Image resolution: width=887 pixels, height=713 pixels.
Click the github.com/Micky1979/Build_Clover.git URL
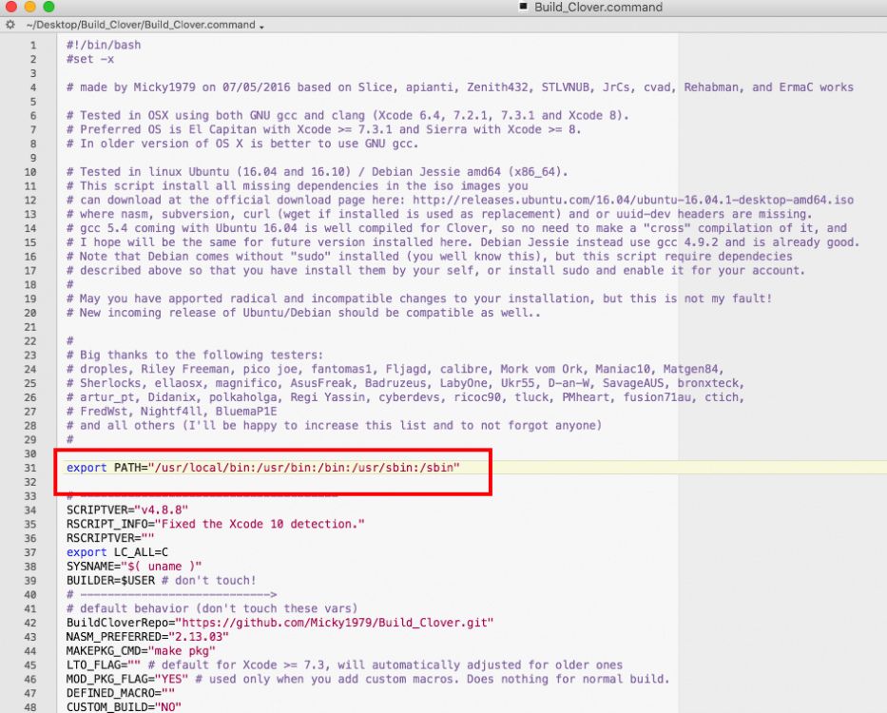click(335, 623)
